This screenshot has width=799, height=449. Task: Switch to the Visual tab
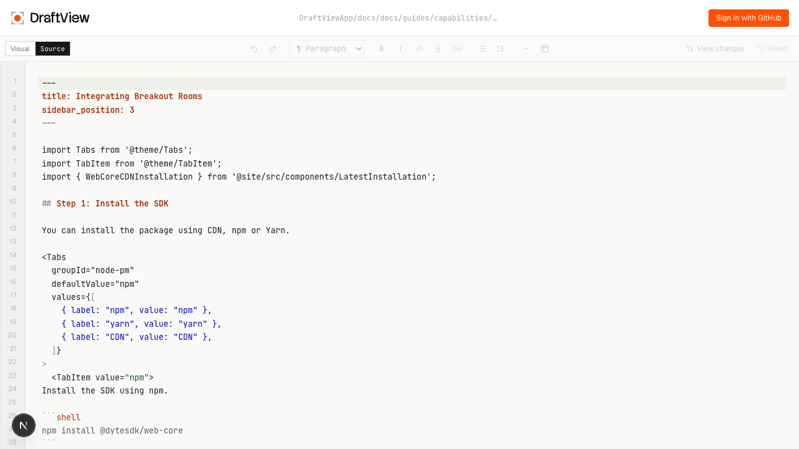click(20, 49)
